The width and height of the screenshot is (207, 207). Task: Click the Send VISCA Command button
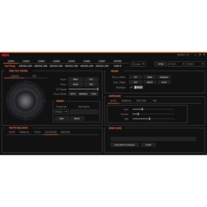click(124, 145)
